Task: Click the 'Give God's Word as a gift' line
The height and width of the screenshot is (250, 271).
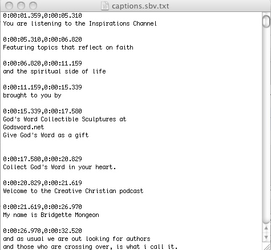Action: 46,135
